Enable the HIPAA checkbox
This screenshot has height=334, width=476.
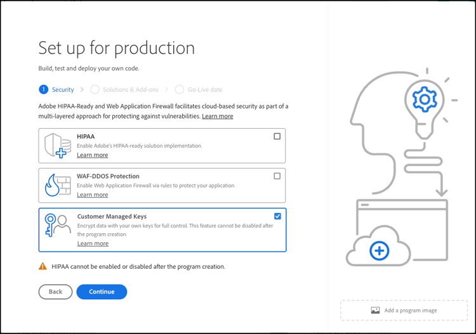click(x=277, y=136)
